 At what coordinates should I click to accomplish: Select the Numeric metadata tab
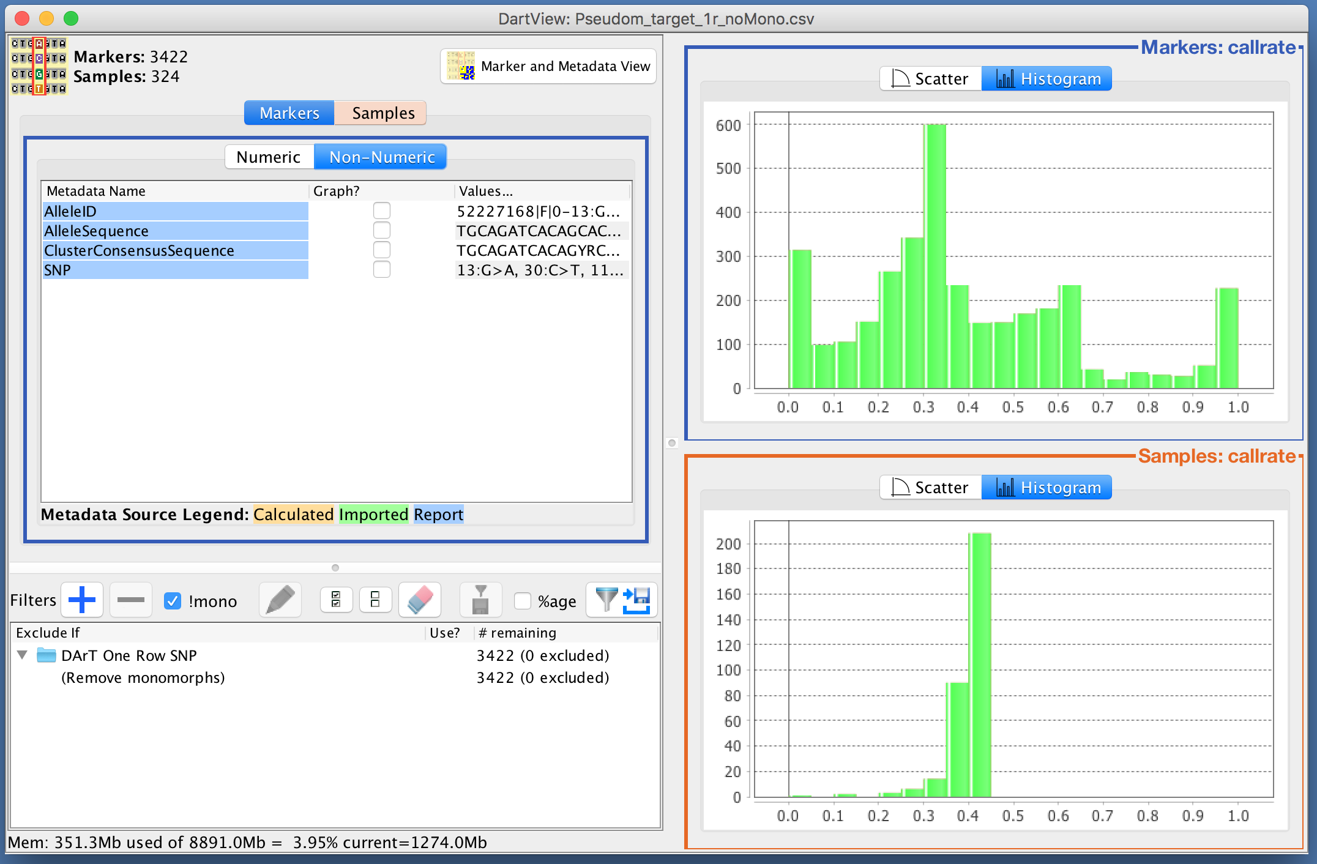[269, 157]
